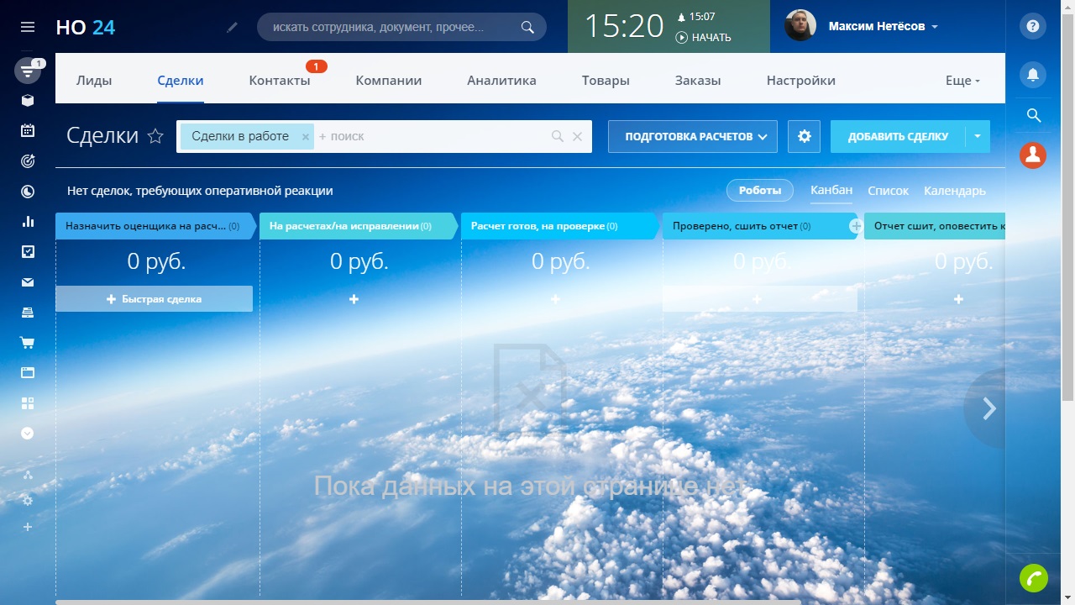Image resolution: width=1075 pixels, height=605 pixels.
Task: Click the 'Назначить оценщика на расч...' stage header
Action: [156, 226]
